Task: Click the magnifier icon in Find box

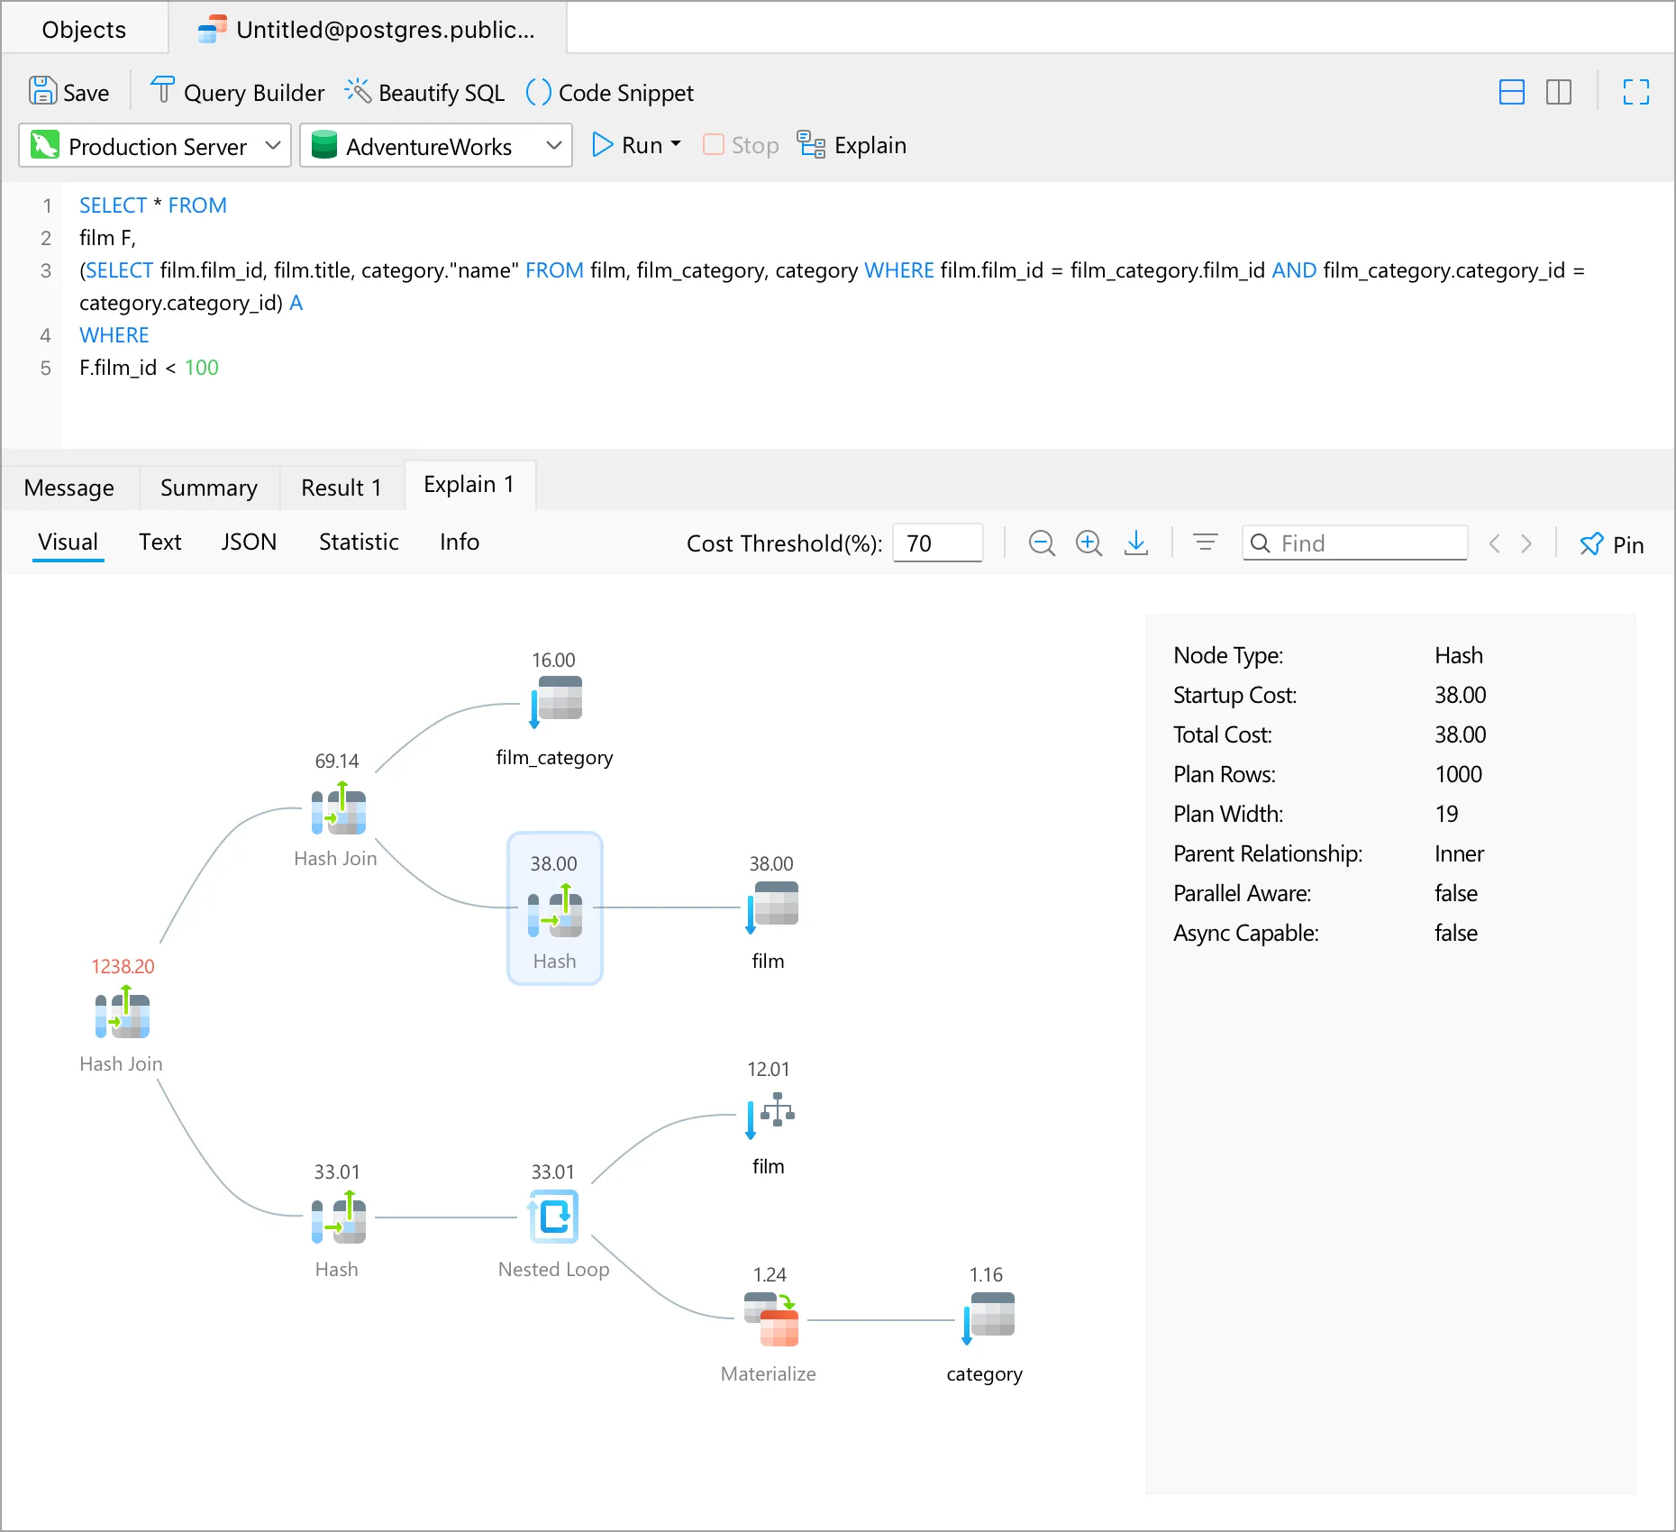Action: tap(1261, 543)
